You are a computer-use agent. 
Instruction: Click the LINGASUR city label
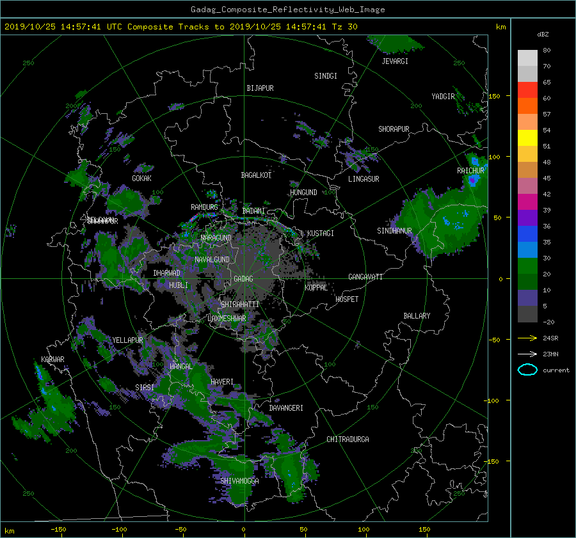click(364, 179)
